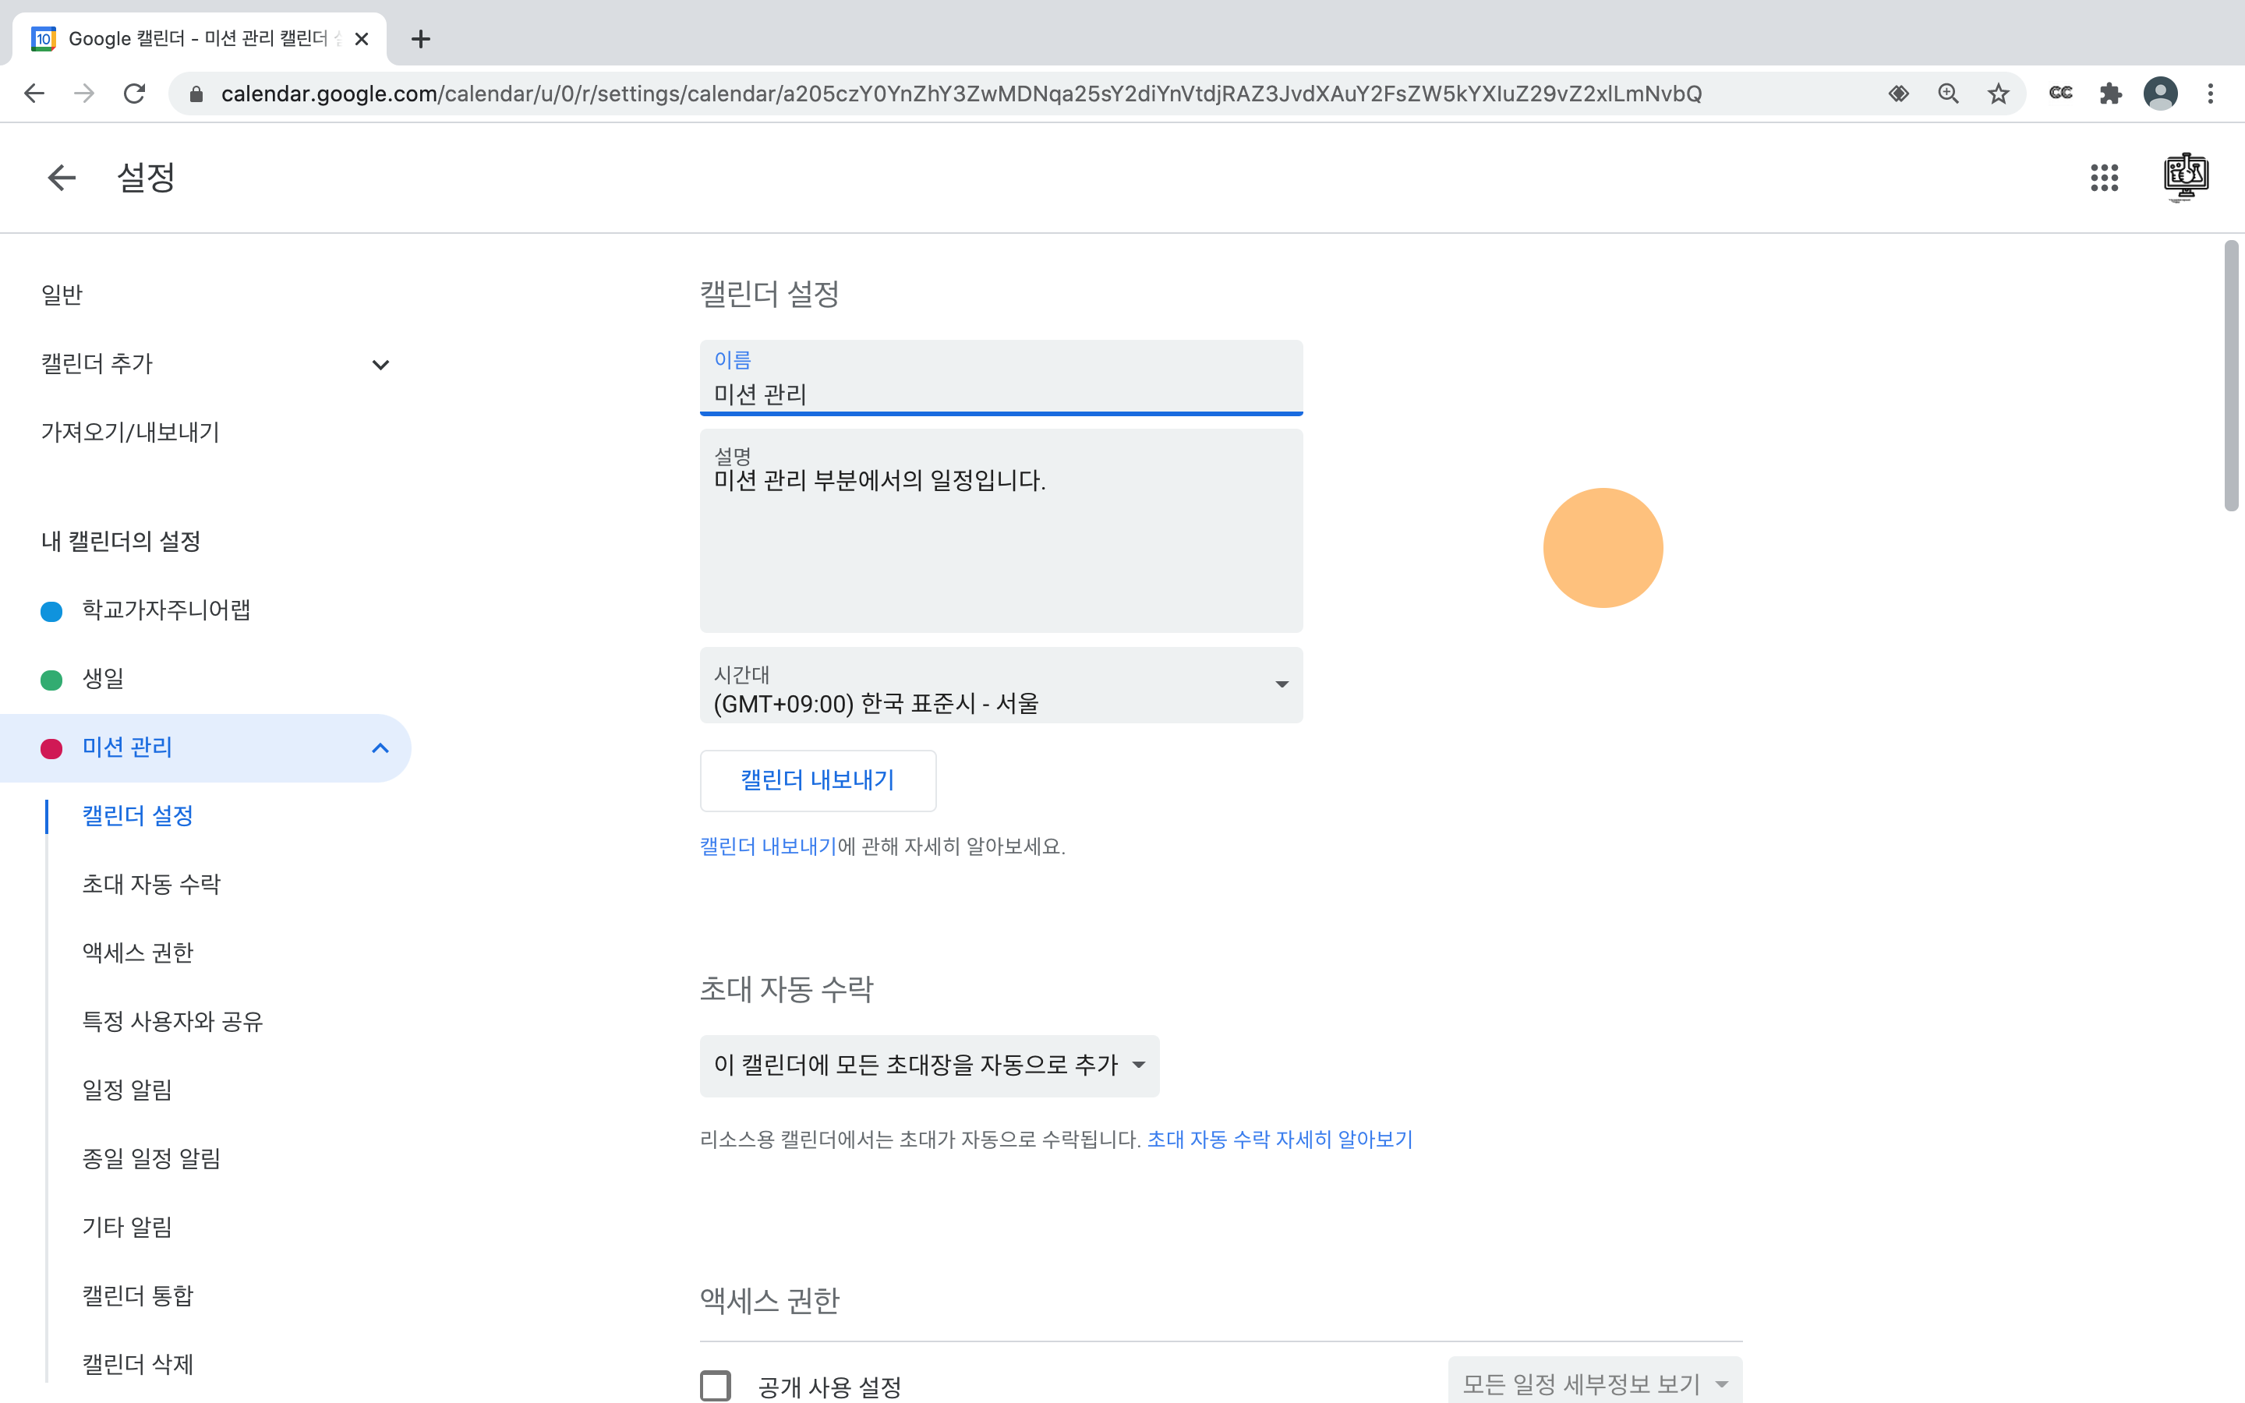The width and height of the screenshot is (2245, 1403).
Task: Go to 가져오기/내보내기 settings
Action: click(130, 433)
